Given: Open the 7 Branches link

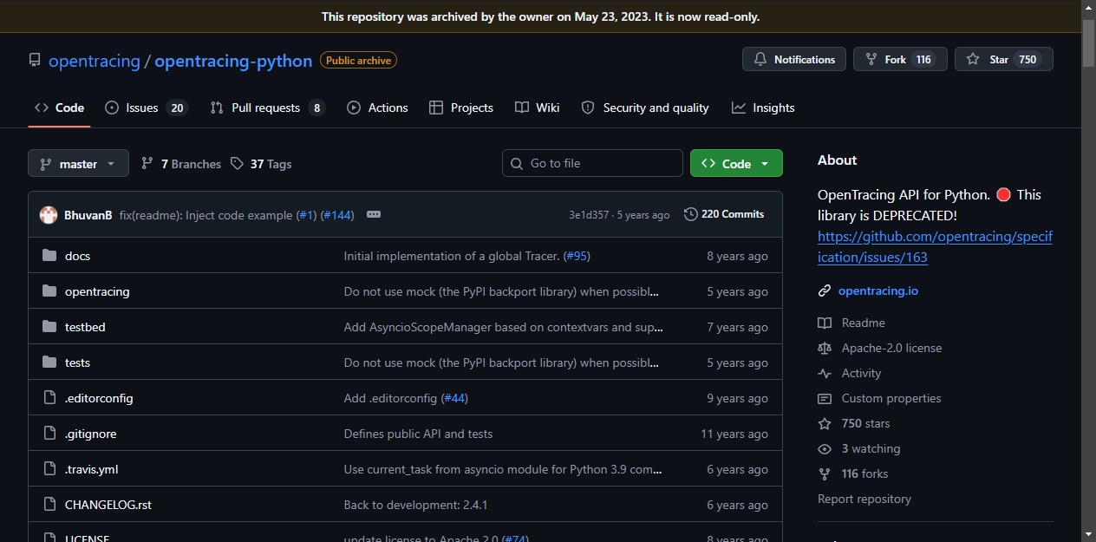Looking at the screenshot, I should tap(181, 164).
